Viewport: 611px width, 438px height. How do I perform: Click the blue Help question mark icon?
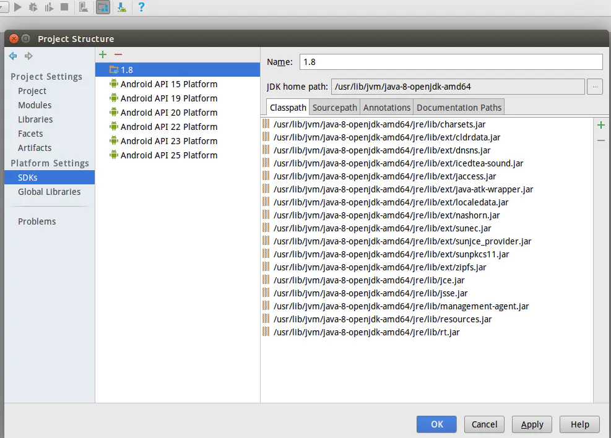coord(141,7)
